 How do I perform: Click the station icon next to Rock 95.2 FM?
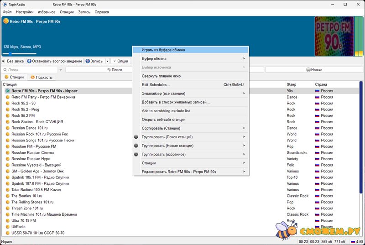pyautogui.click(x=7, y=116)
